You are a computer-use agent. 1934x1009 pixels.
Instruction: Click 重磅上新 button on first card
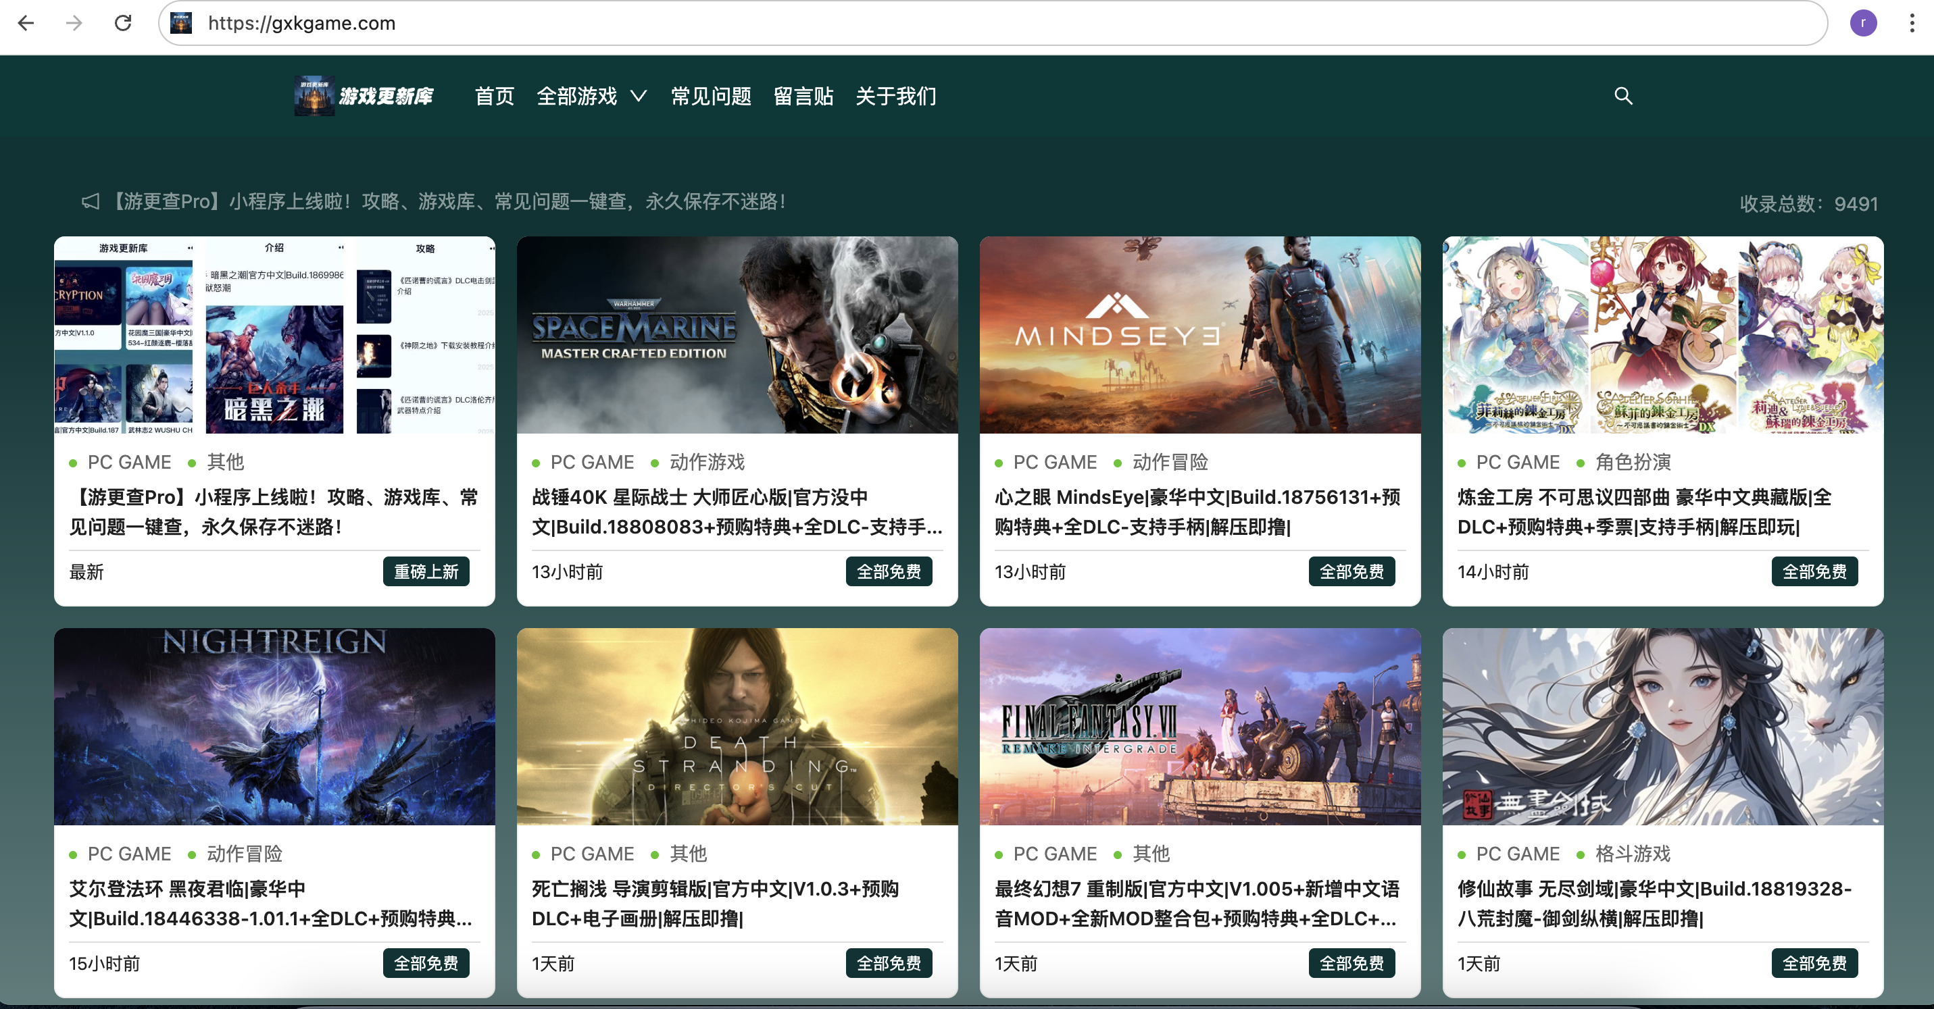pos(426,571)
